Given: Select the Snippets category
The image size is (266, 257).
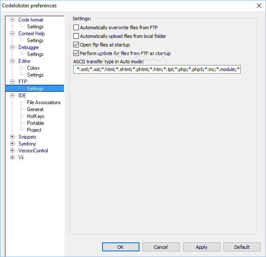Looking at the screenshot, I should coord(27,137).
